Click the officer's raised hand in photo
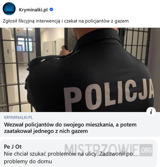160x167 pixels. [65, 50]
